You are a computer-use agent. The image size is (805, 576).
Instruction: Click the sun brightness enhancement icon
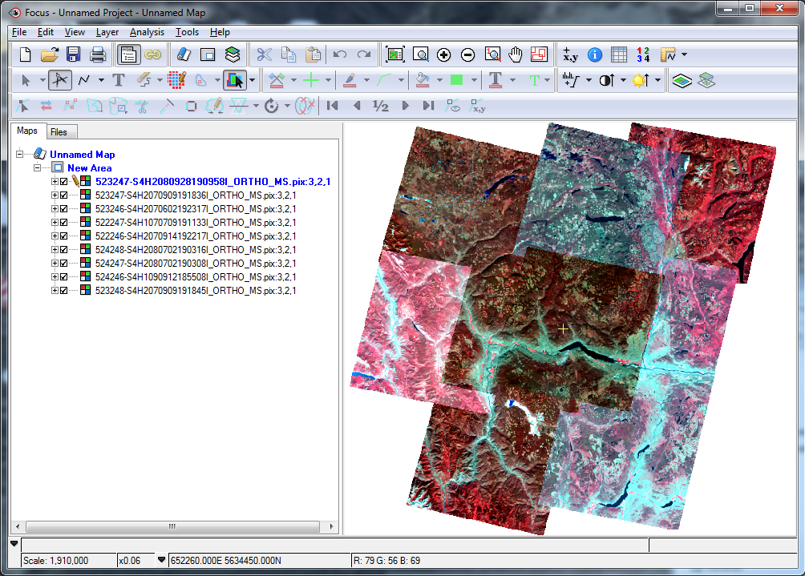click(x=640, y=80)
